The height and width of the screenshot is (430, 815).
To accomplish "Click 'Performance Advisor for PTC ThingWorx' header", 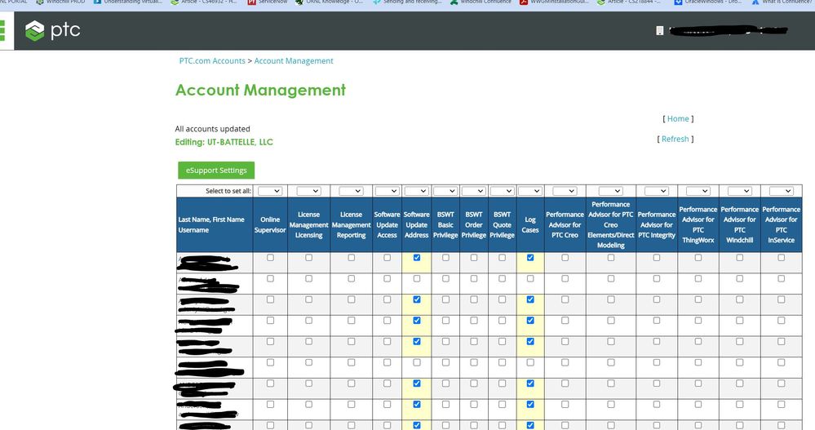I will (698, 224).
